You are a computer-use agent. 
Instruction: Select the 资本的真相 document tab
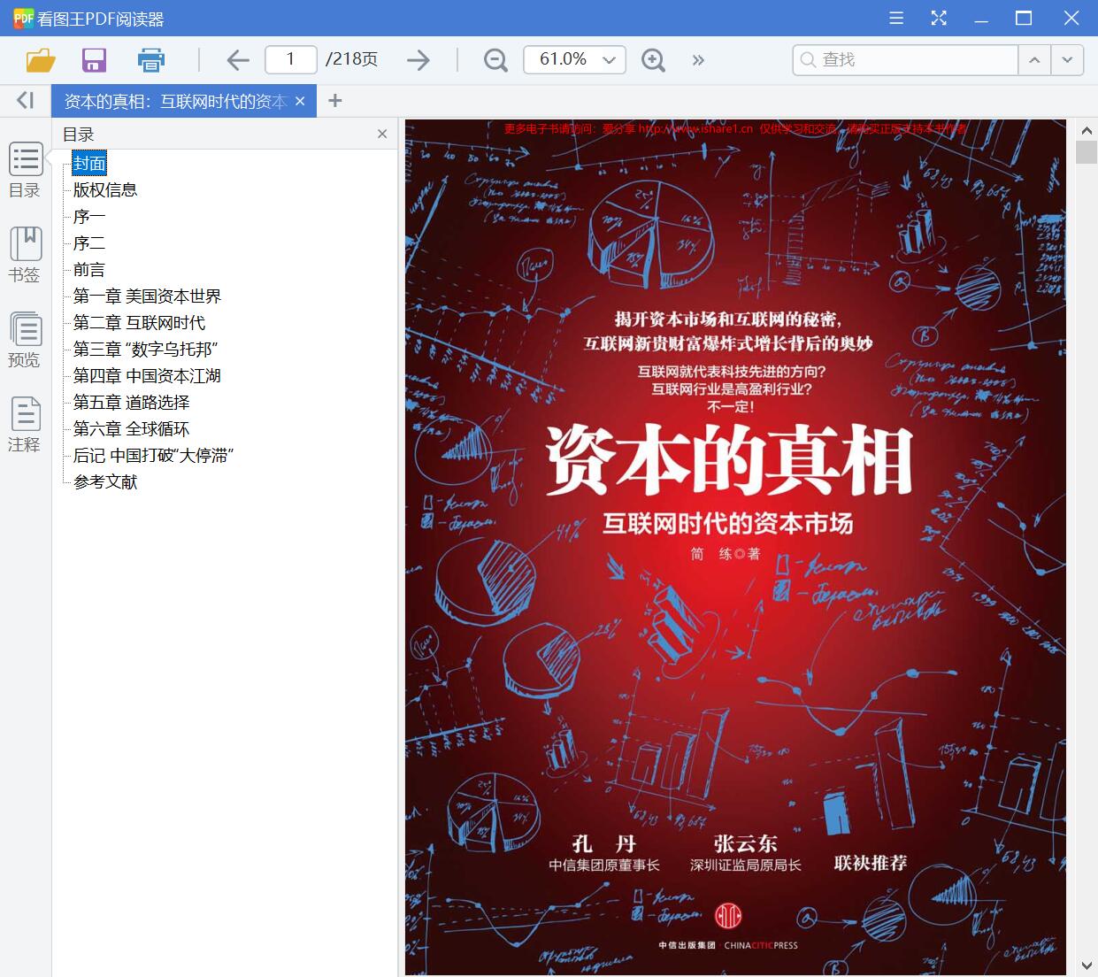tap(175, 102)
